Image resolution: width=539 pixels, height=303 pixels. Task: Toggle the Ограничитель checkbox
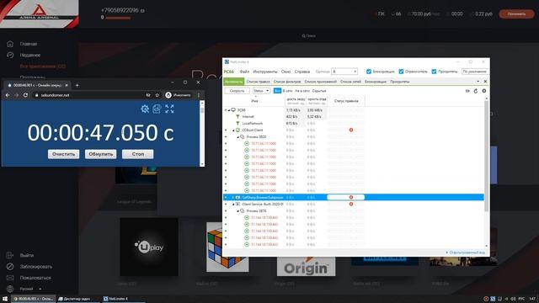(401, 72)
